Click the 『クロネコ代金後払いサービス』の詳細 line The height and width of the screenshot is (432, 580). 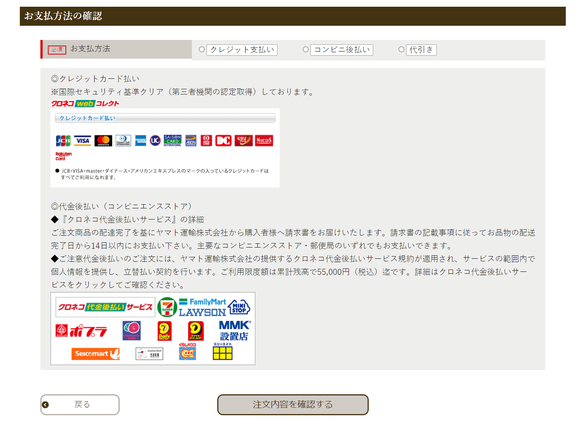coord(128,220)
